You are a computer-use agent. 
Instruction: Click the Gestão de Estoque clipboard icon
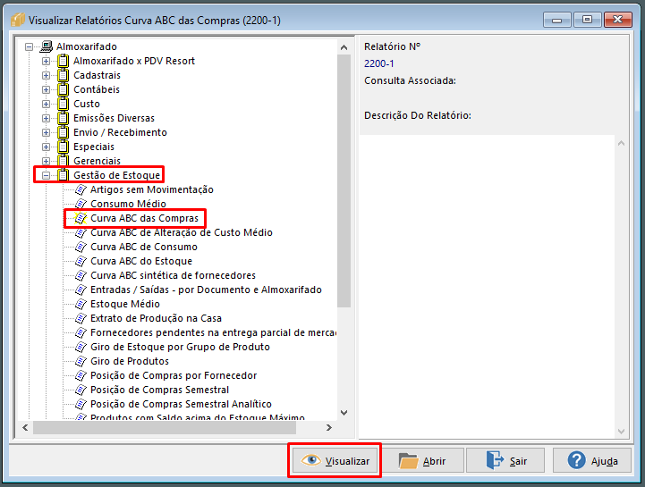tap(63, 175)
